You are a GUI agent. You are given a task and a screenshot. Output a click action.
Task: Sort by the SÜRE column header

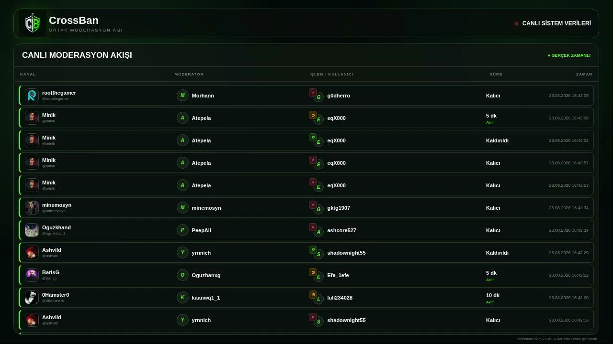(496, 75)
